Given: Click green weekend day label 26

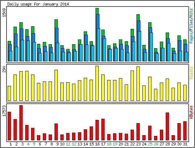Looking at the screenshot, I should (x=156, y=144).
